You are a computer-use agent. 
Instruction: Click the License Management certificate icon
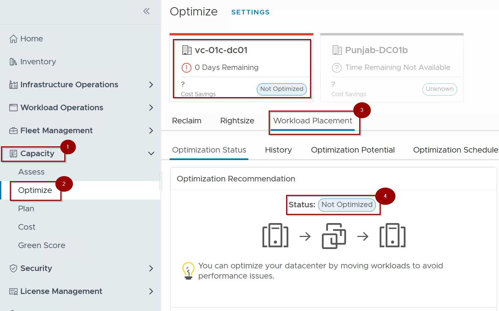pyautogui.click(x=13, y=291)
